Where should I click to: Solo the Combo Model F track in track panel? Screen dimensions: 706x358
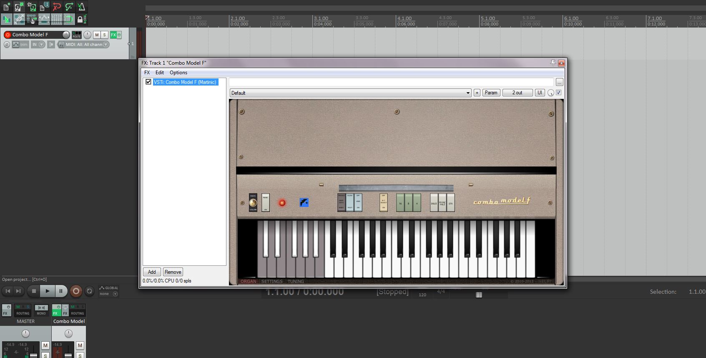105,35
